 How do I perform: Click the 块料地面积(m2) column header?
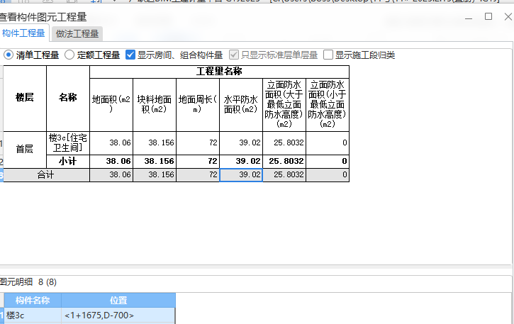coord(155,105)
